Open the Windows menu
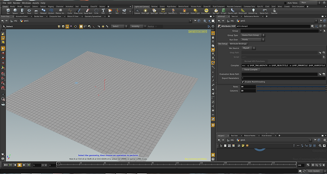This screenshot has height=174, width=327. (26, 3)
